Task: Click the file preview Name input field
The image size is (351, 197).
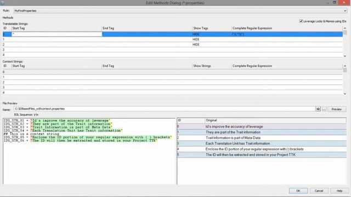Action: tap(165, 109)
